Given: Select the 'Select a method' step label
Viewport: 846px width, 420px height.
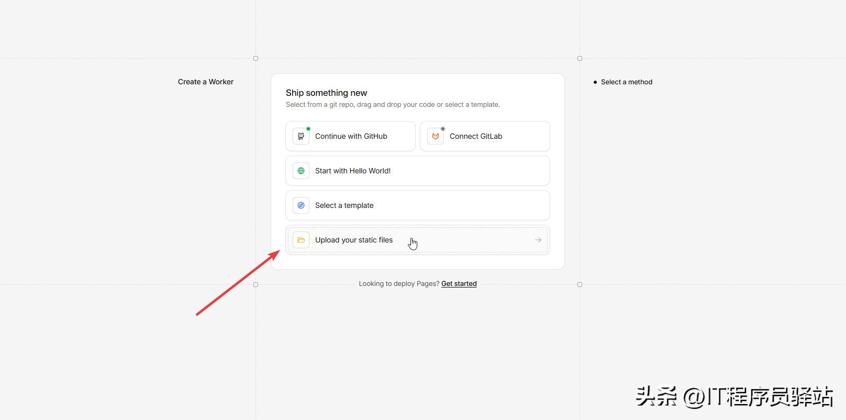Looking at the screenshot, I should coord(626,82).
